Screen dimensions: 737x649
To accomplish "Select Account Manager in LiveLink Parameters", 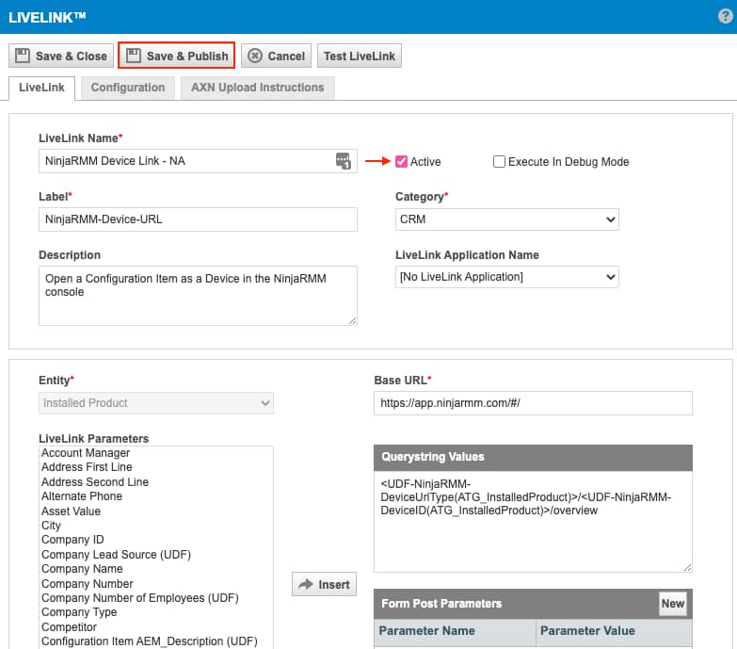I will [x=86, y=453].
